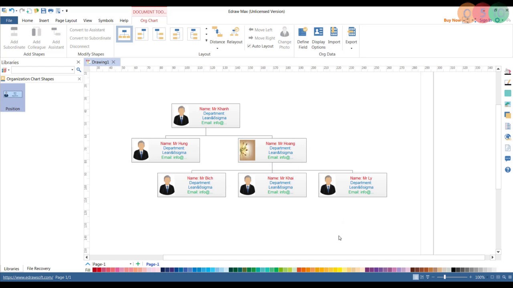Click the Position shape thumbnail
This screenshot has height=288, width=513.
tap(13, 95)
